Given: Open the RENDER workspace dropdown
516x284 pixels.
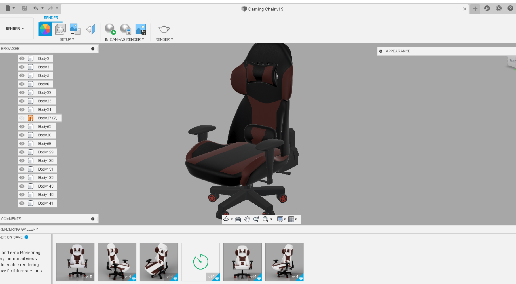Looking at the screenshot, I should click(x=15, y=28).
